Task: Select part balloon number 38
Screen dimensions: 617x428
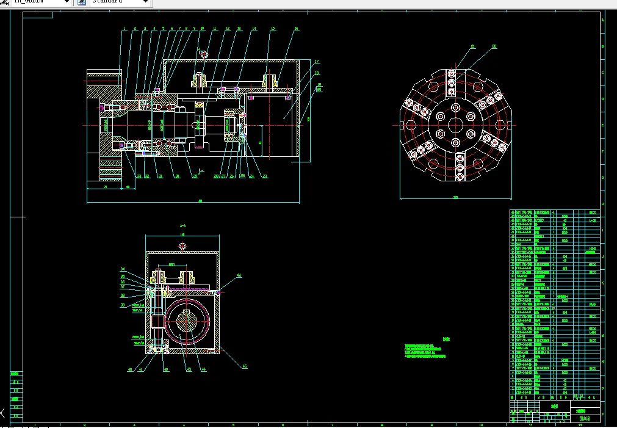Action: click(x=123, y=296)
